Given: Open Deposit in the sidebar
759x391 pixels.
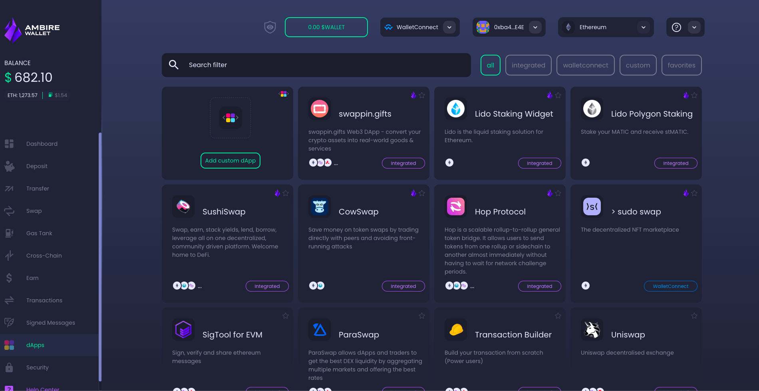Looking at the screenshot, I should 49,166.
